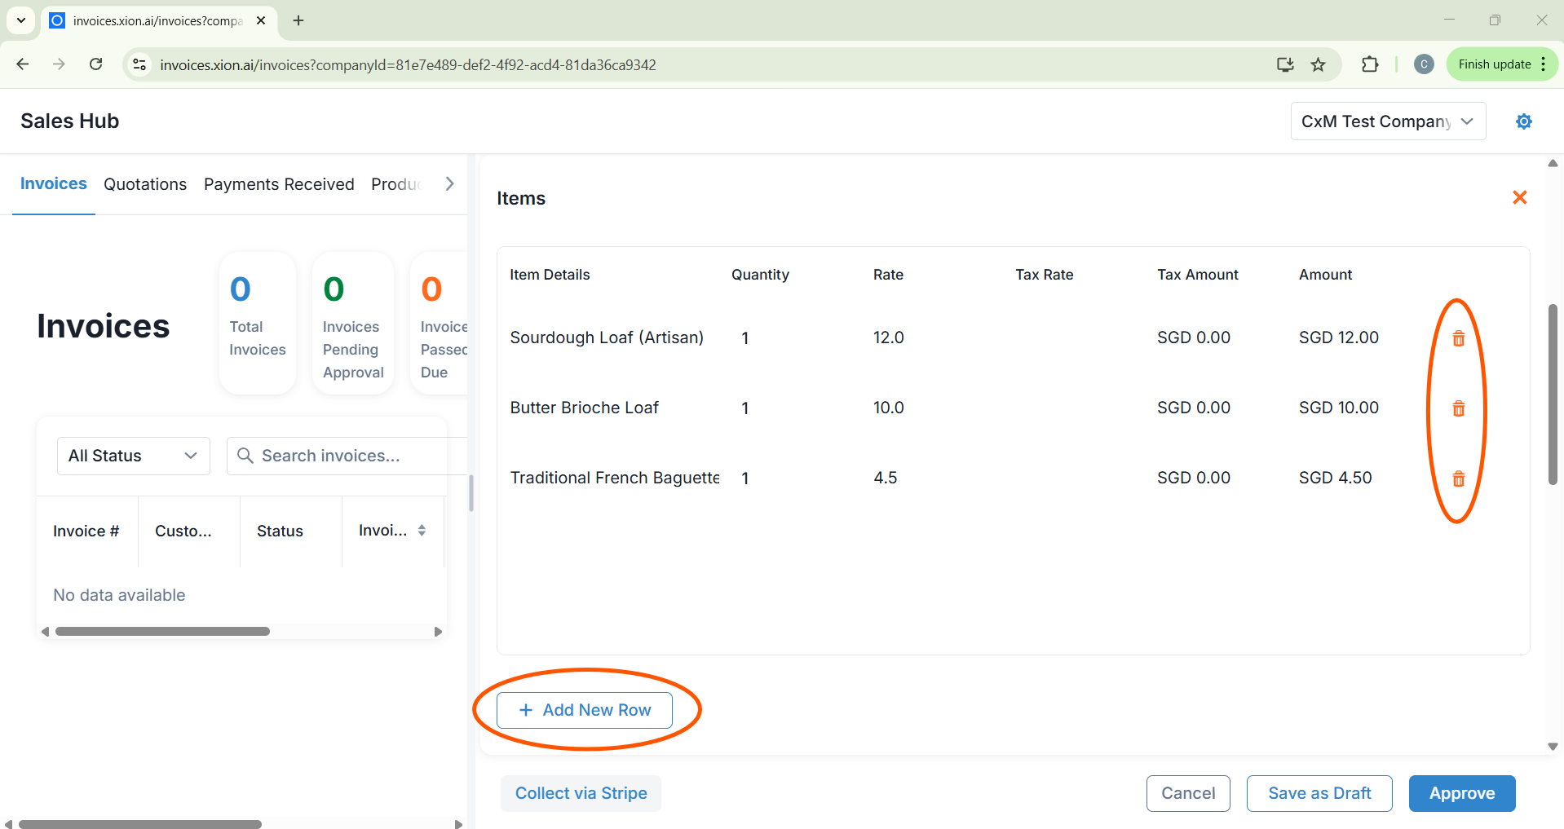Screen dimensions: 1564x829
Task: Reload the invoices page
Action: 95,64
